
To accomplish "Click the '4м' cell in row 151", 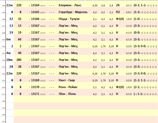I will click(8, 53).
